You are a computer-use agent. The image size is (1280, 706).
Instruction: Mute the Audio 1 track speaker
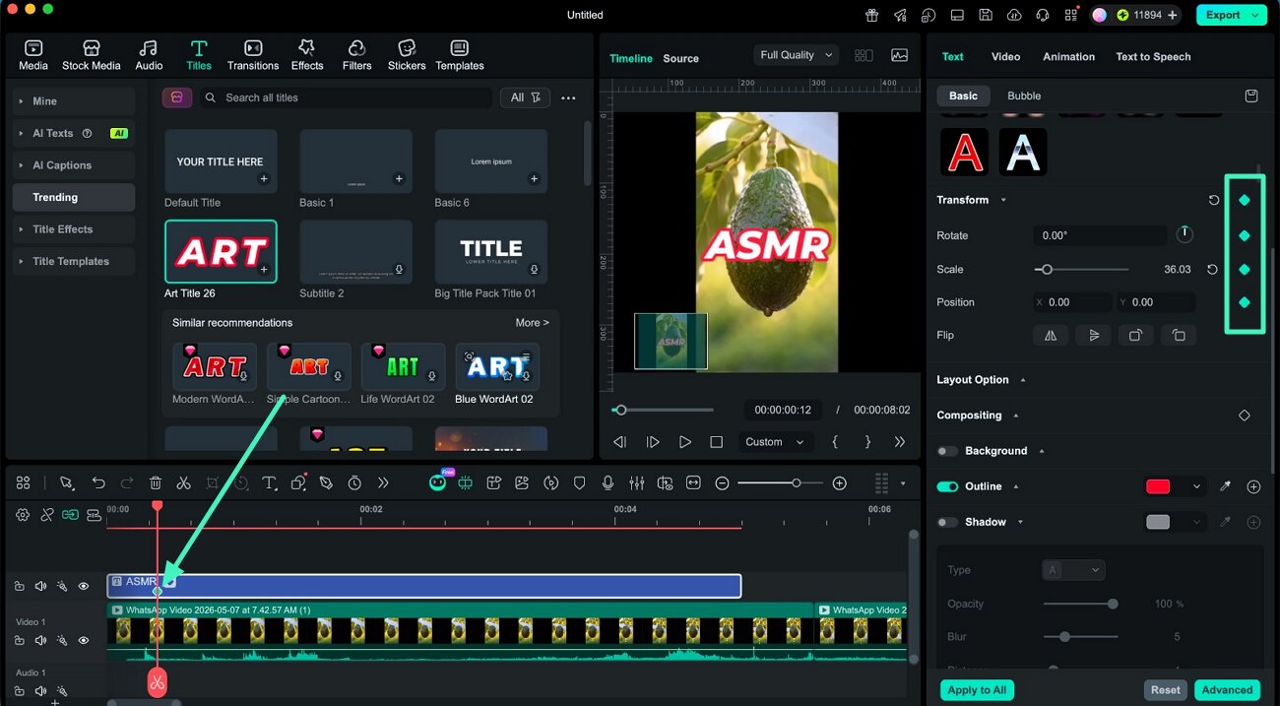coord(40,691)
